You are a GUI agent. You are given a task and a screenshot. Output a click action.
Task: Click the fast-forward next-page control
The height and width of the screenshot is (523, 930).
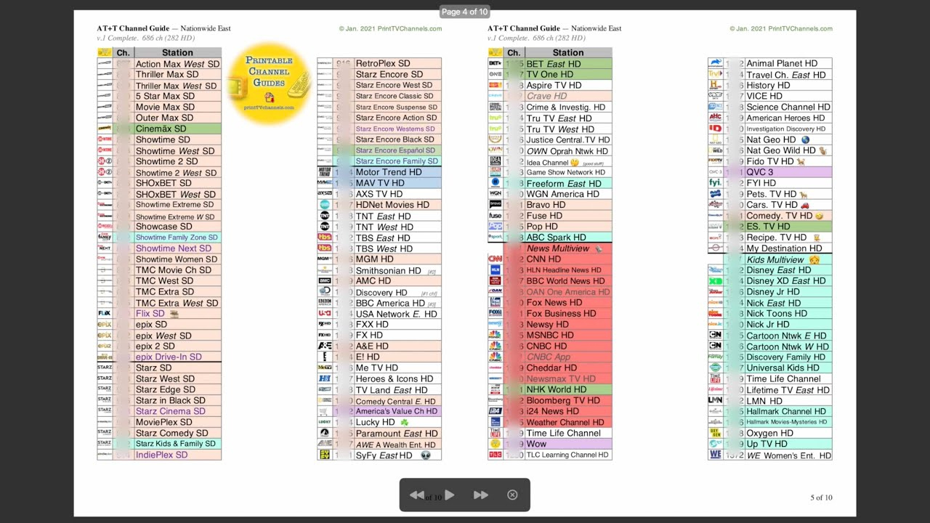click(x=481, y=495)
